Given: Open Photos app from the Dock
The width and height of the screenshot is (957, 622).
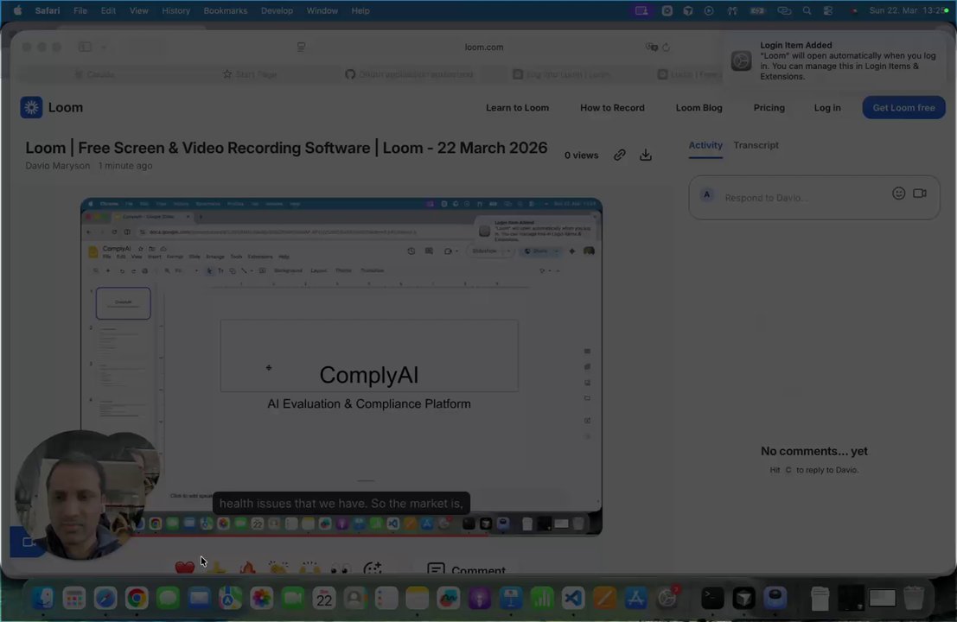Looking at the screenshot, I should tap(261, 598).
